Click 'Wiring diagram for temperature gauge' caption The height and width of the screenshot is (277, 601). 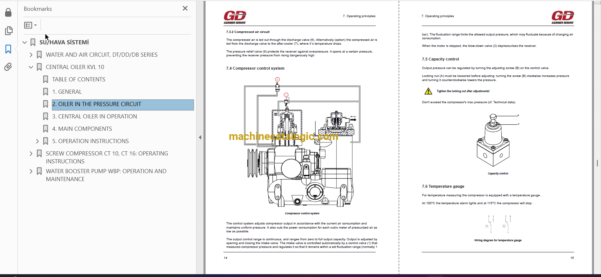pos(498,240)
